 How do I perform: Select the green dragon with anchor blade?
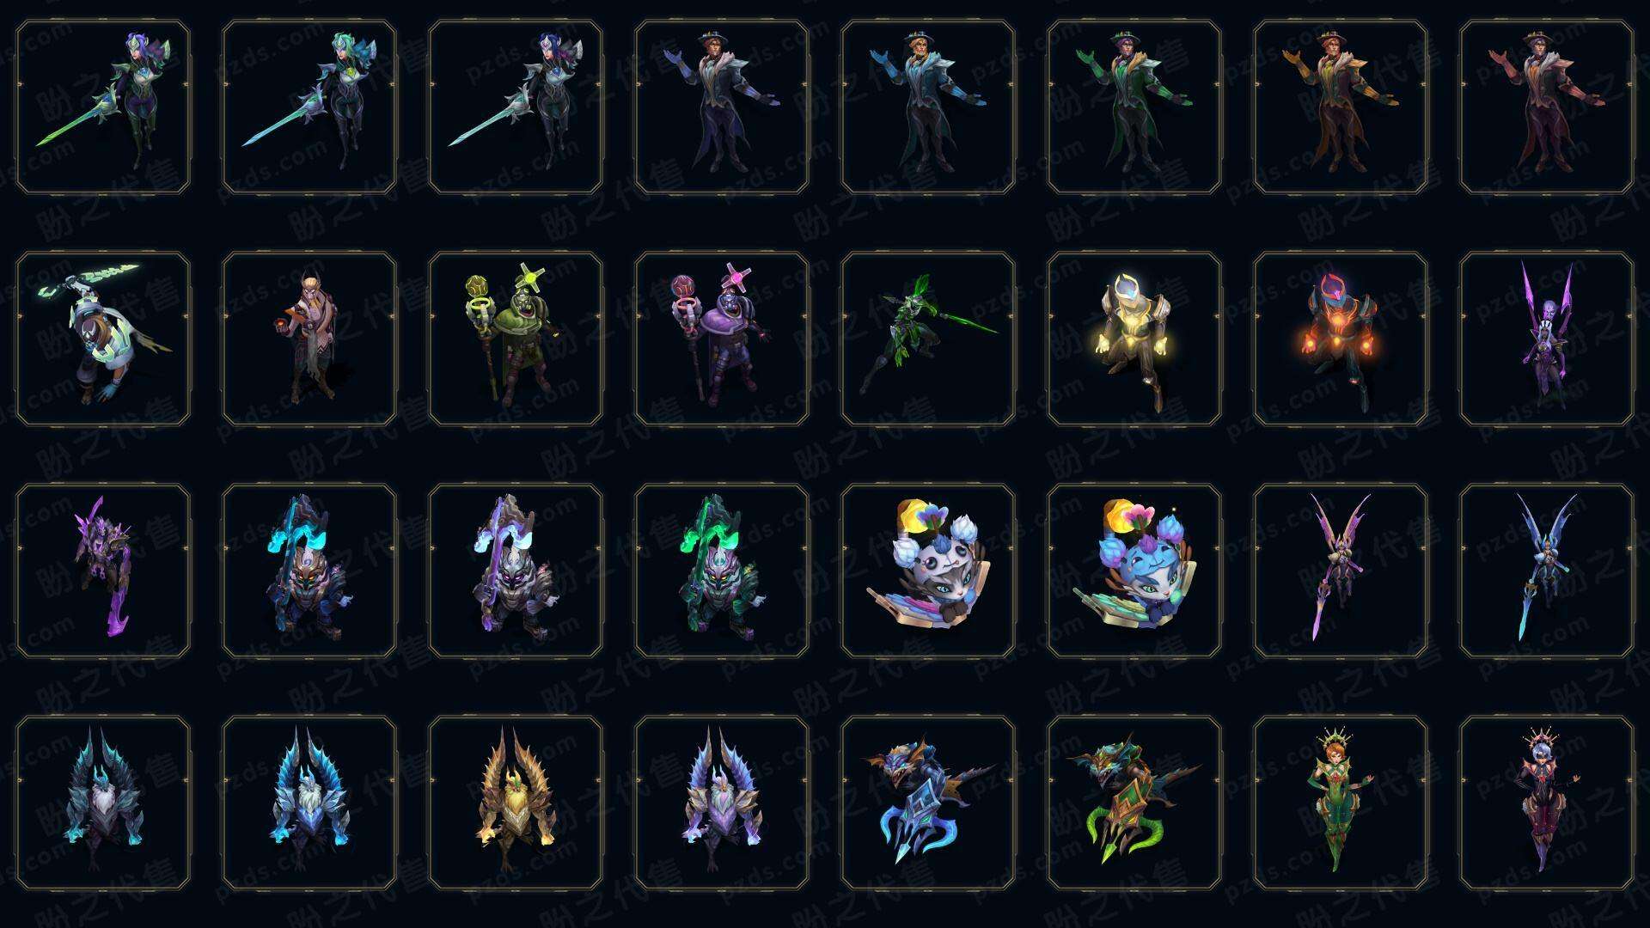[x=1134, y=803]
